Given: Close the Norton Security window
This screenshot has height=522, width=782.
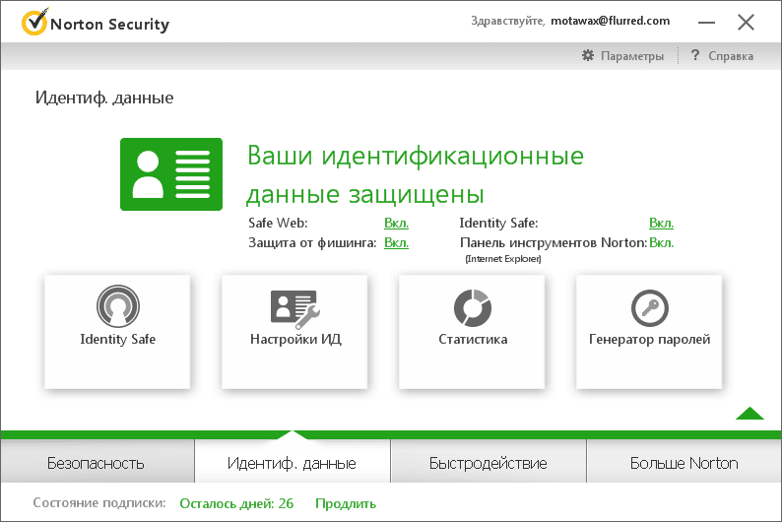Looking at the screenshot, I should point(746,23).
